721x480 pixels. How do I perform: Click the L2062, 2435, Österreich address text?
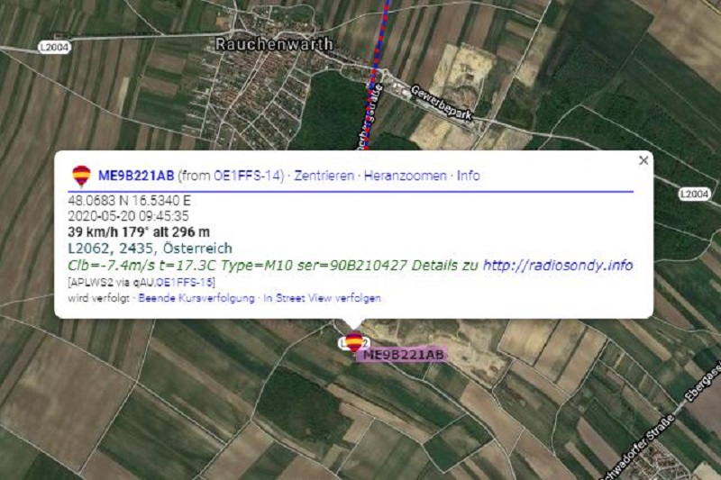[x=150, y=249]
